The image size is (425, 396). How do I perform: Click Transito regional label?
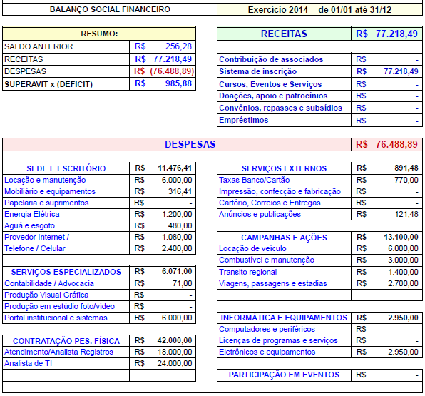click(247, 272)
